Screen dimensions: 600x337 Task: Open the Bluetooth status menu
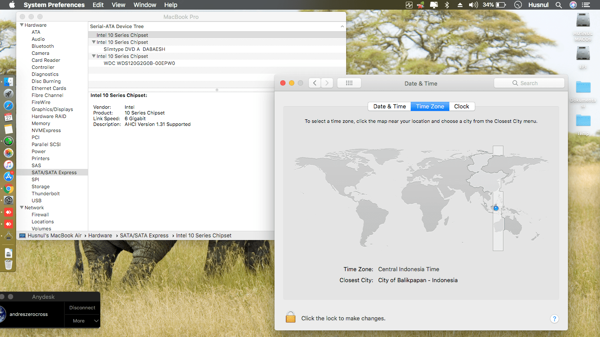pyautogui.click(x=447, y=5)
